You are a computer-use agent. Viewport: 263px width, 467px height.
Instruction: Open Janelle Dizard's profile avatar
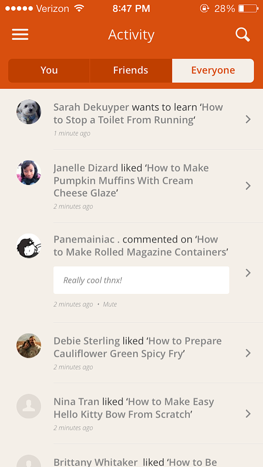29,173
